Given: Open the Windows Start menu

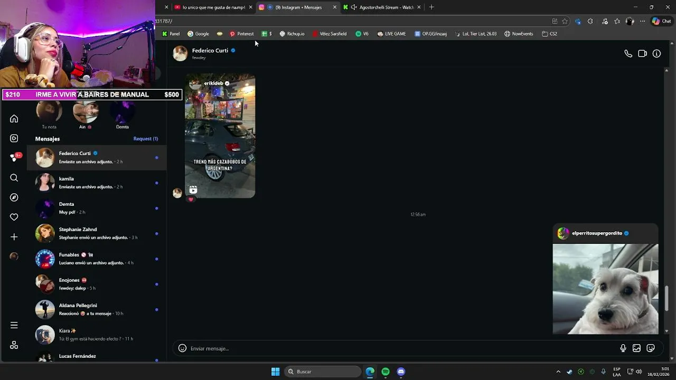Looking at the screenshot, I should point(275,372).
